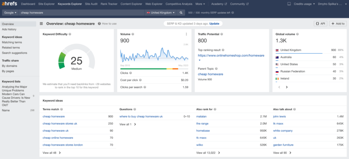Click the Keyword Difficulty help icon

coord(70,34)
